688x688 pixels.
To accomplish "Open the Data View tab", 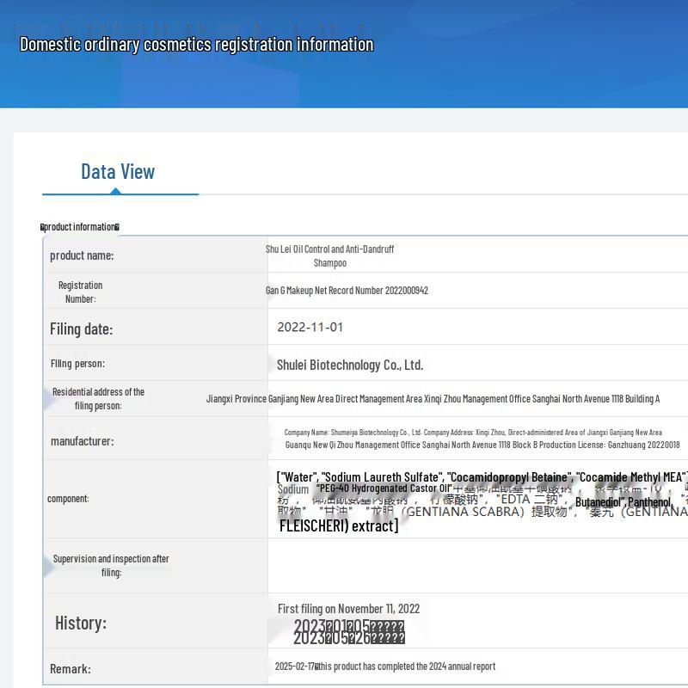I will [x=118, y=172].
